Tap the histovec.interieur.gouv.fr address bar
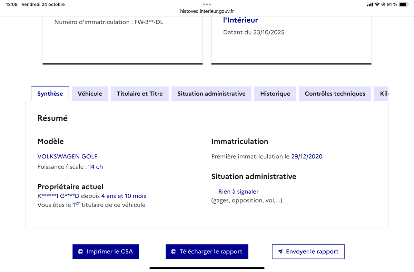 coord(207,11)
